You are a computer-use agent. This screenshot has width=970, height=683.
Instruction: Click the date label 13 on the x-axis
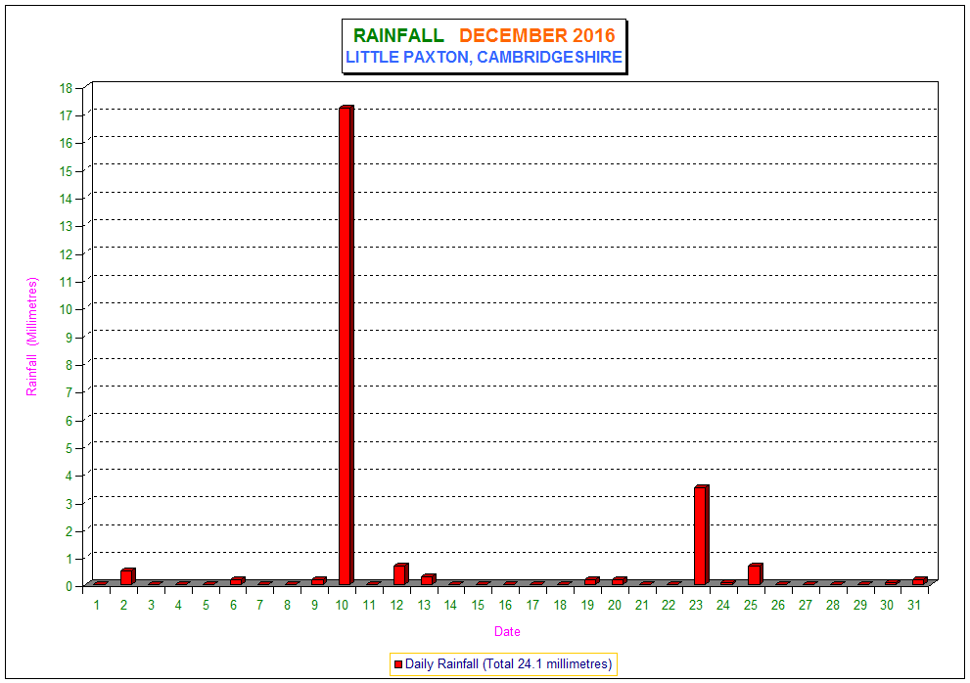point(424,605)
